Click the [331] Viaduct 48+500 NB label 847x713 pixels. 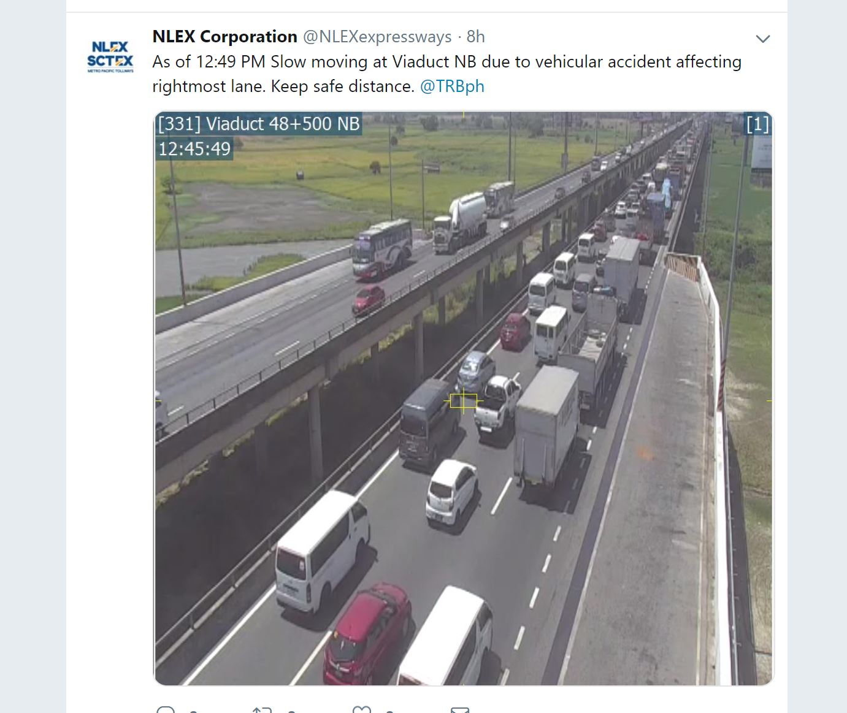pyautogui.click(x=259, y=124)
